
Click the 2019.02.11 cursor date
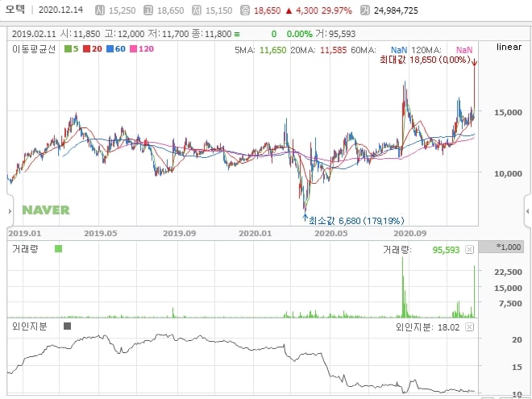pos(34,34)
